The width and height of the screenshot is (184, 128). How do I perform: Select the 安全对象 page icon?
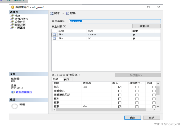click(12, 25)
